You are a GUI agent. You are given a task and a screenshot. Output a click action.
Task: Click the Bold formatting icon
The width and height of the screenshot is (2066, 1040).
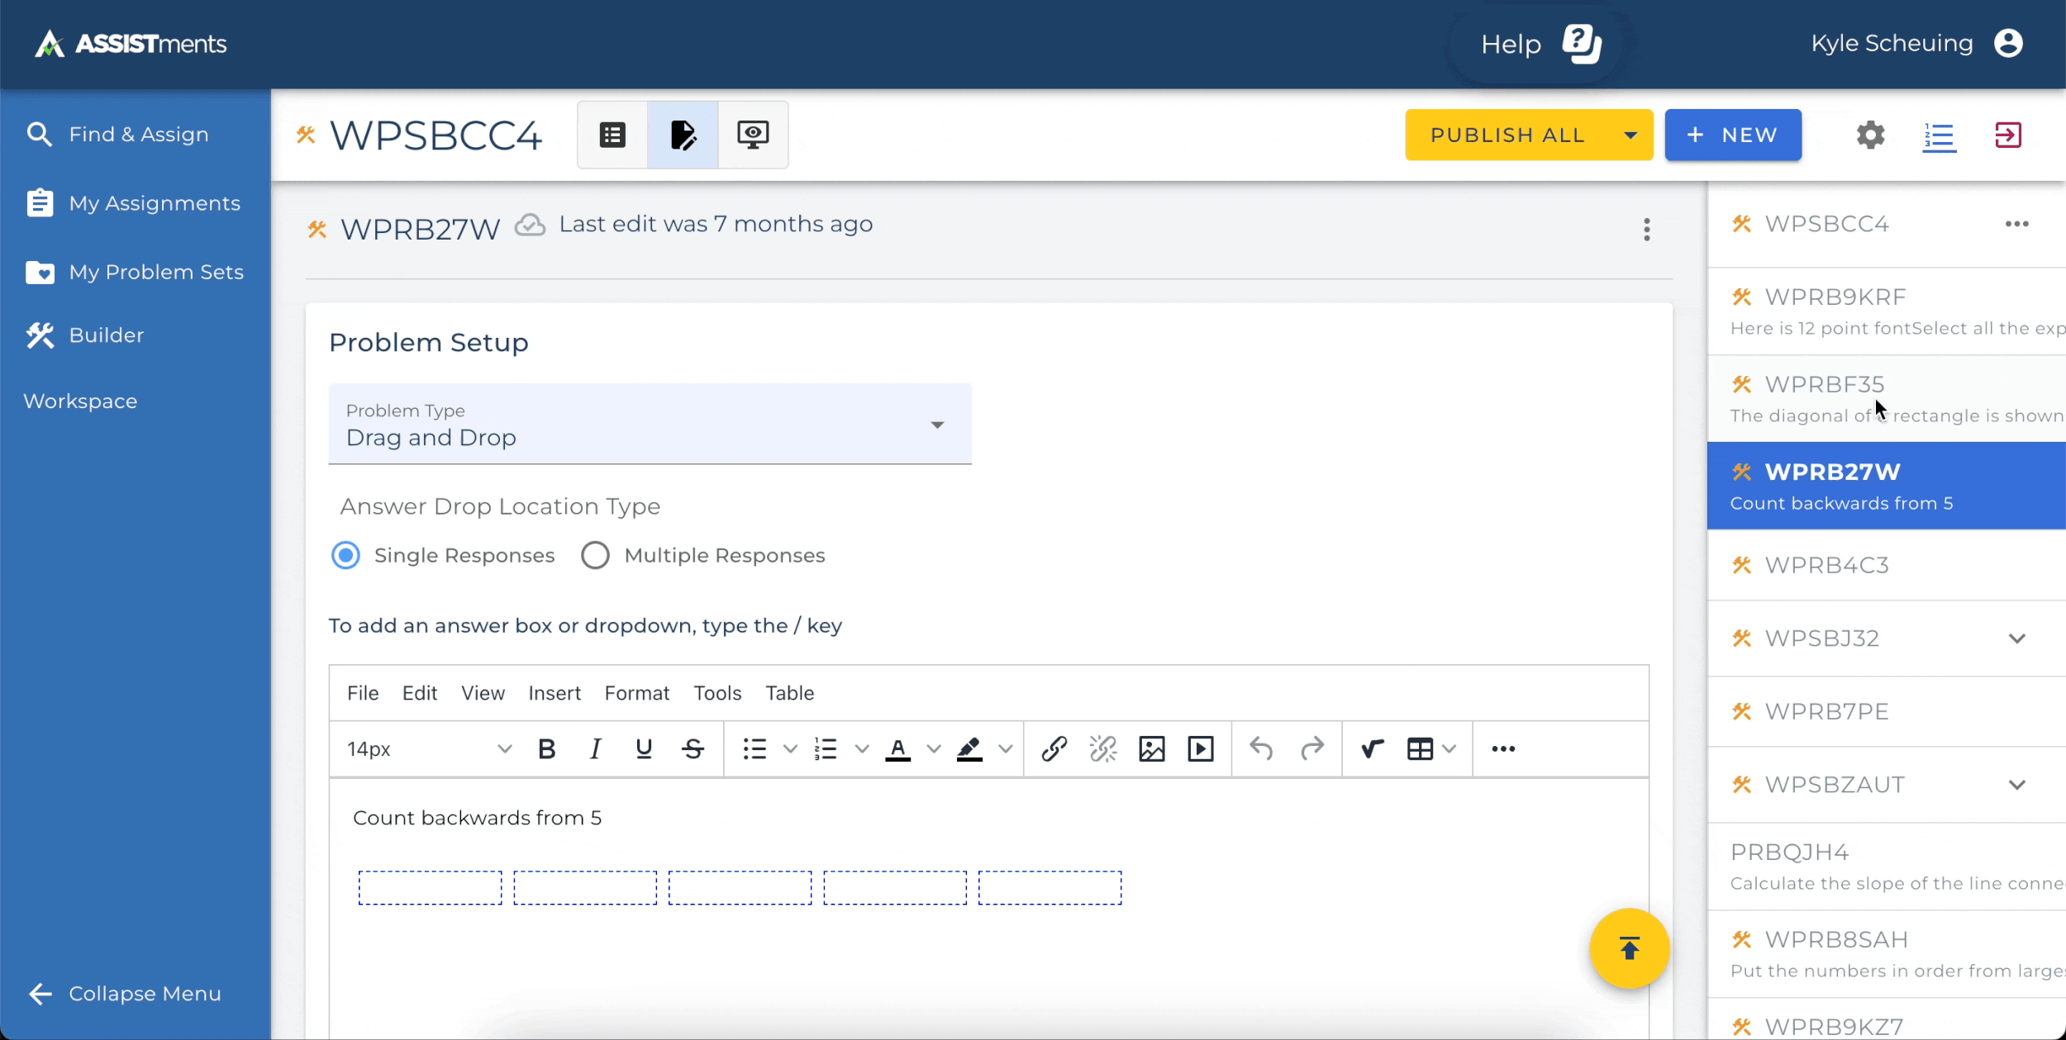546,749
